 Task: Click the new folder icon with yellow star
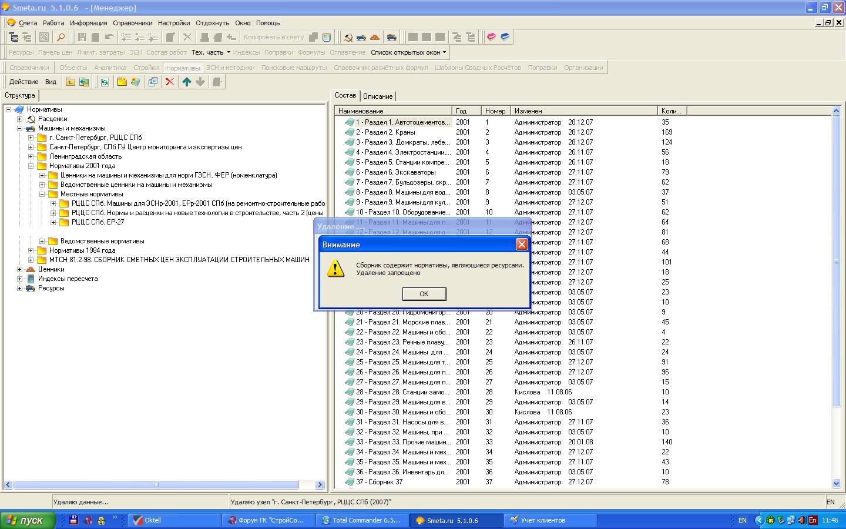click(x=122, y=82)
